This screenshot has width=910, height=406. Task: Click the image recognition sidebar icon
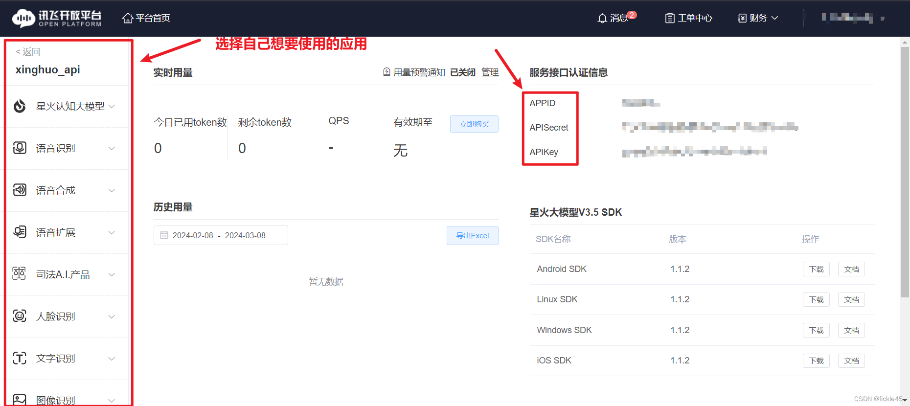pos(20,400)
